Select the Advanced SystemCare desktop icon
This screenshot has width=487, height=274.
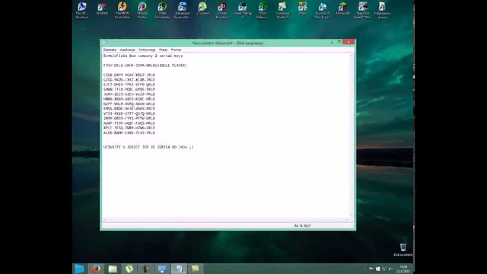click(182, 10)
